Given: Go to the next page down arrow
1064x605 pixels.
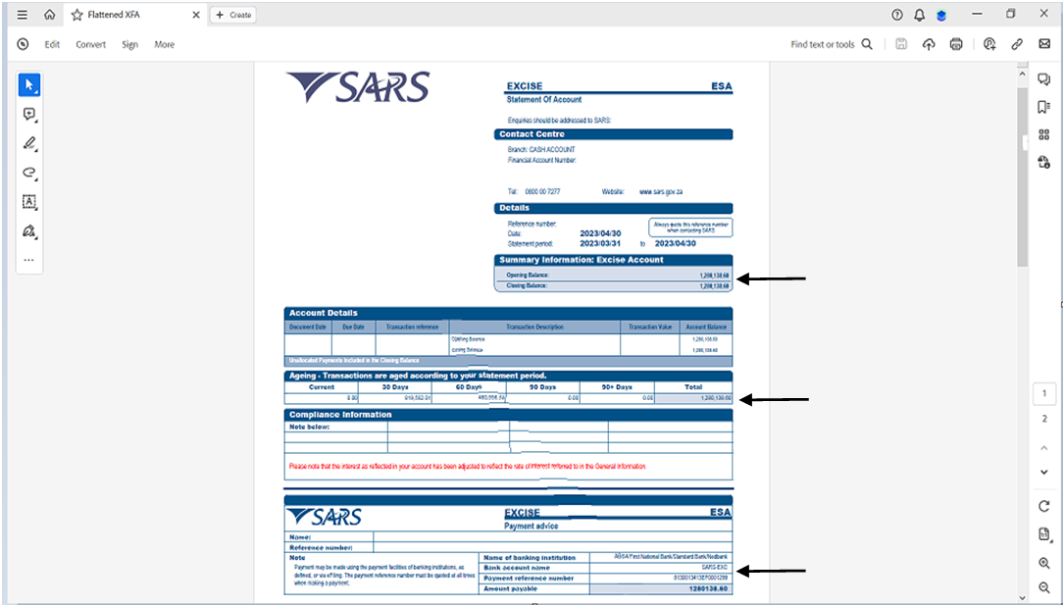Looking at the screenshot, I should tap(1044, 472).
